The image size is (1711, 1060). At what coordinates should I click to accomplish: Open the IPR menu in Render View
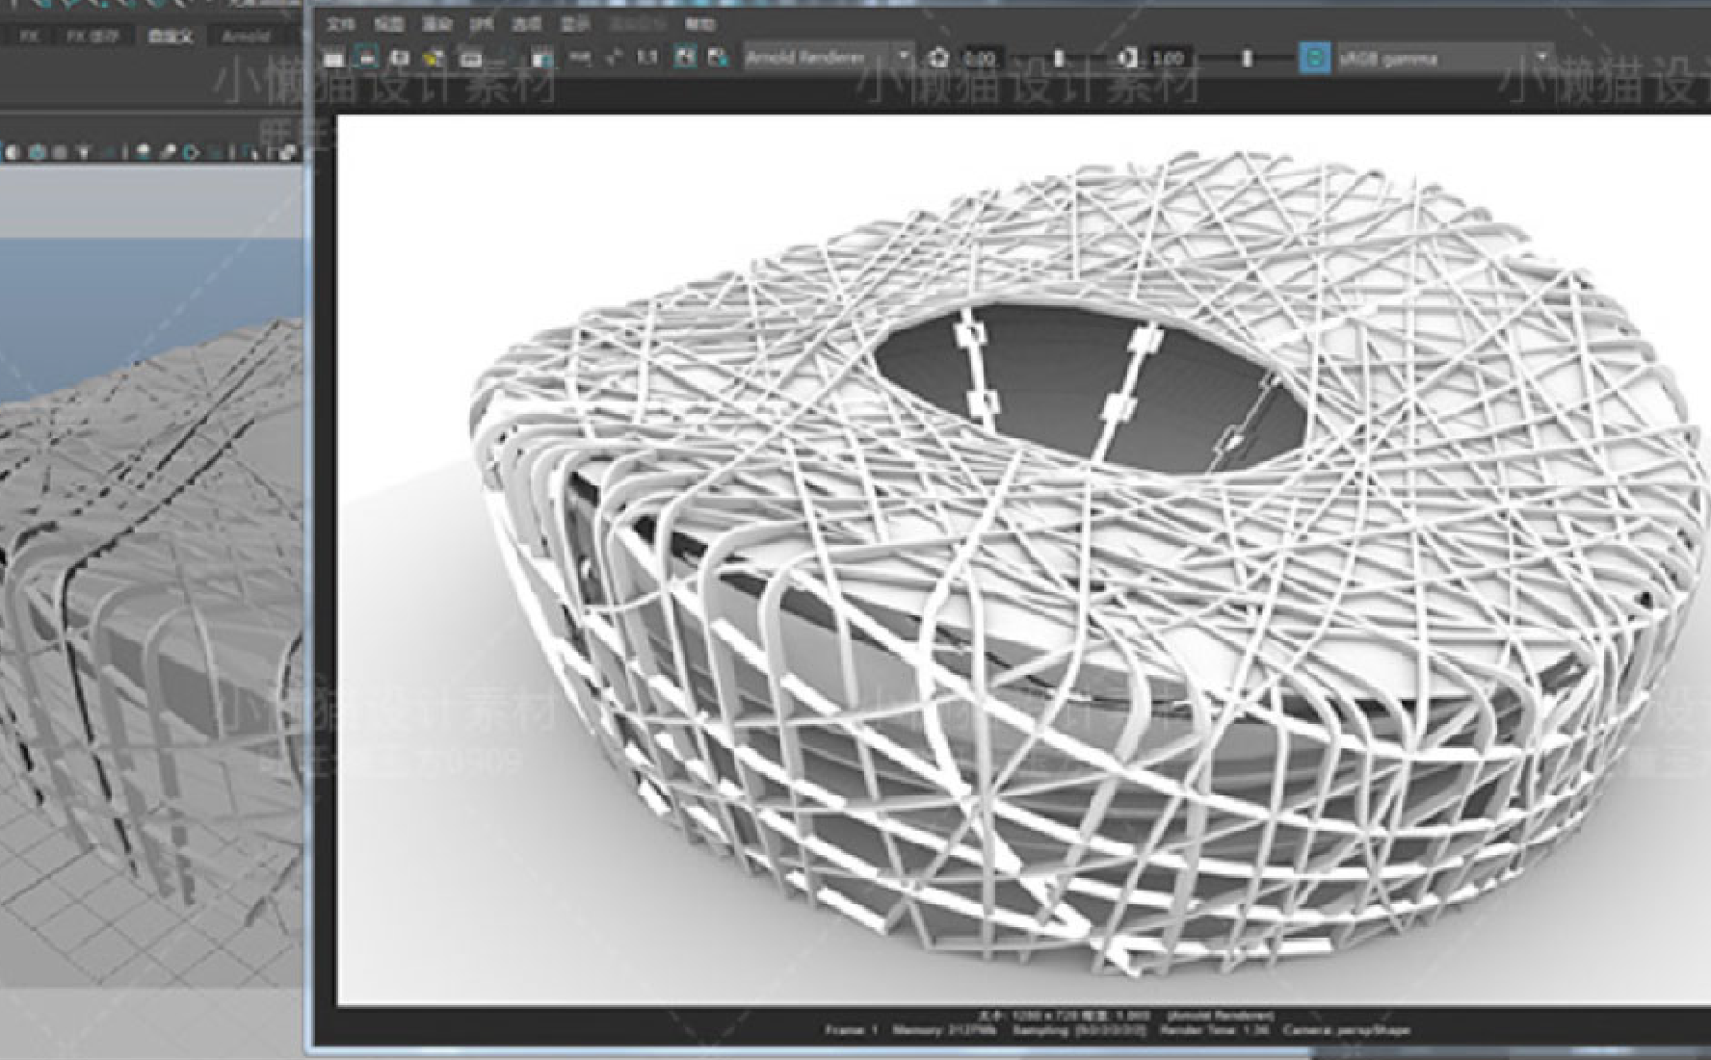(481, 24)
